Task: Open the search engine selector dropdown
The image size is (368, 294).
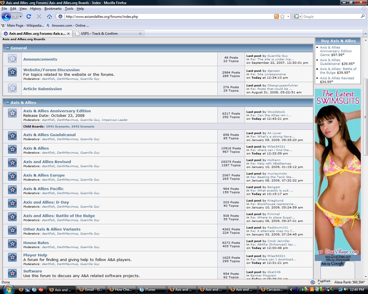Action: point(297,16)
